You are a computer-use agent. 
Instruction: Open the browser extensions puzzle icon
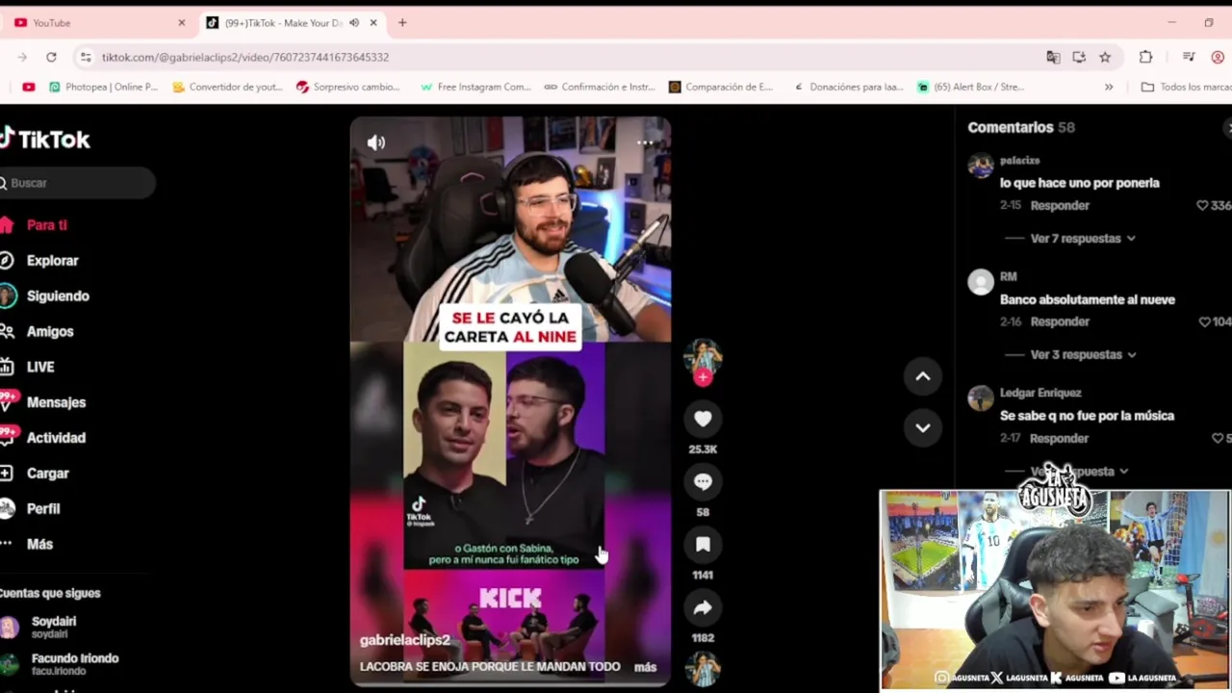[1145, 57]
